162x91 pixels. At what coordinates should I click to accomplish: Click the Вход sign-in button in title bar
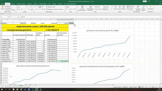pyautogui.click(x=145, y=1)
